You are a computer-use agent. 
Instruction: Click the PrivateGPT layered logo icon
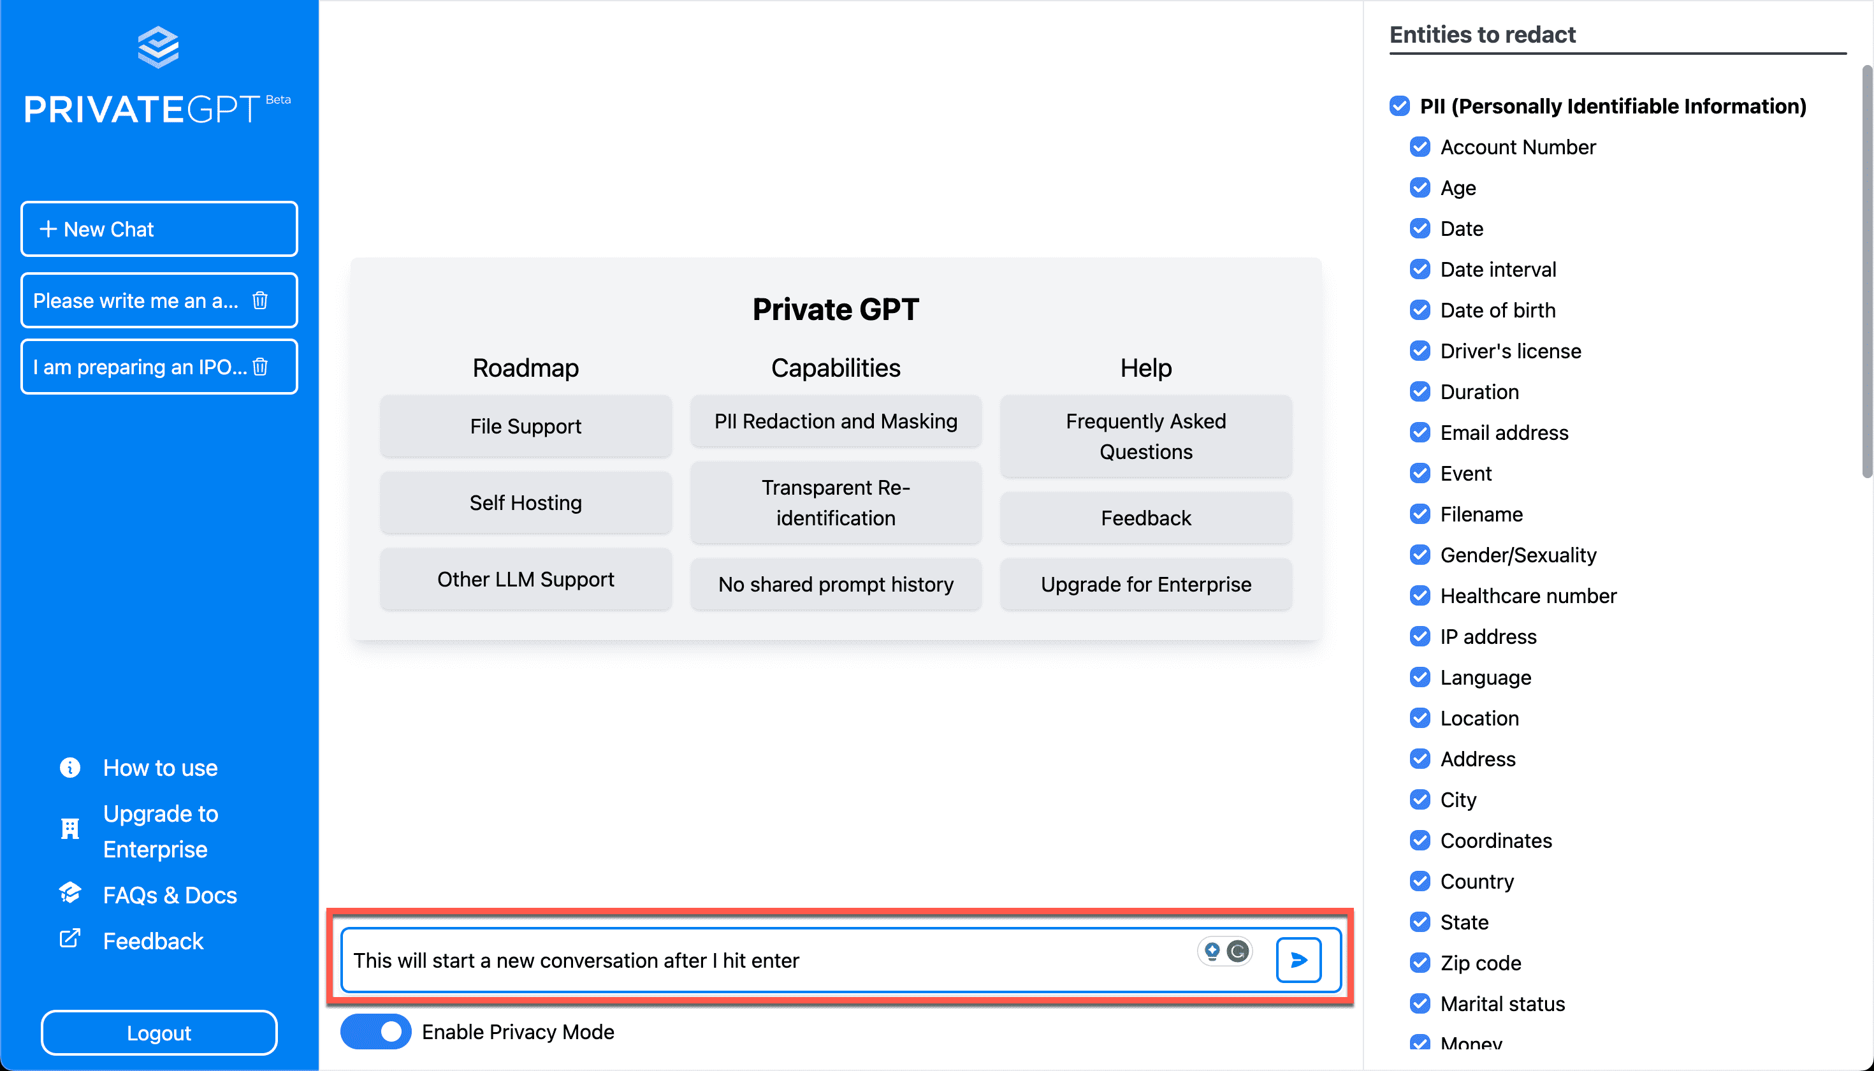point(158,47)
